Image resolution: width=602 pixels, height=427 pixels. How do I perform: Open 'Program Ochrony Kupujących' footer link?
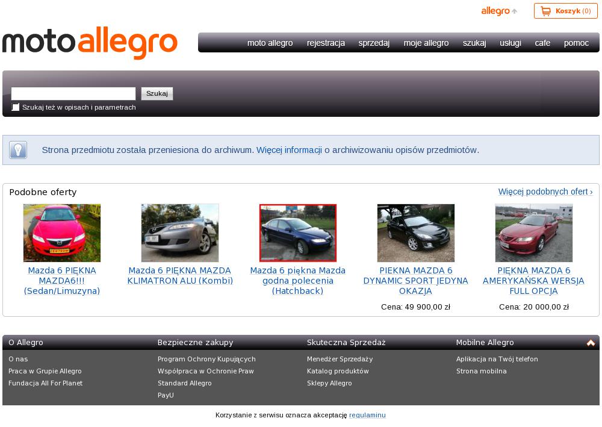[x=206, y=360]
